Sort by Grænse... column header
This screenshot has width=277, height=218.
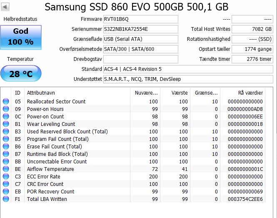pyautogui.click(x=205, y=93)
